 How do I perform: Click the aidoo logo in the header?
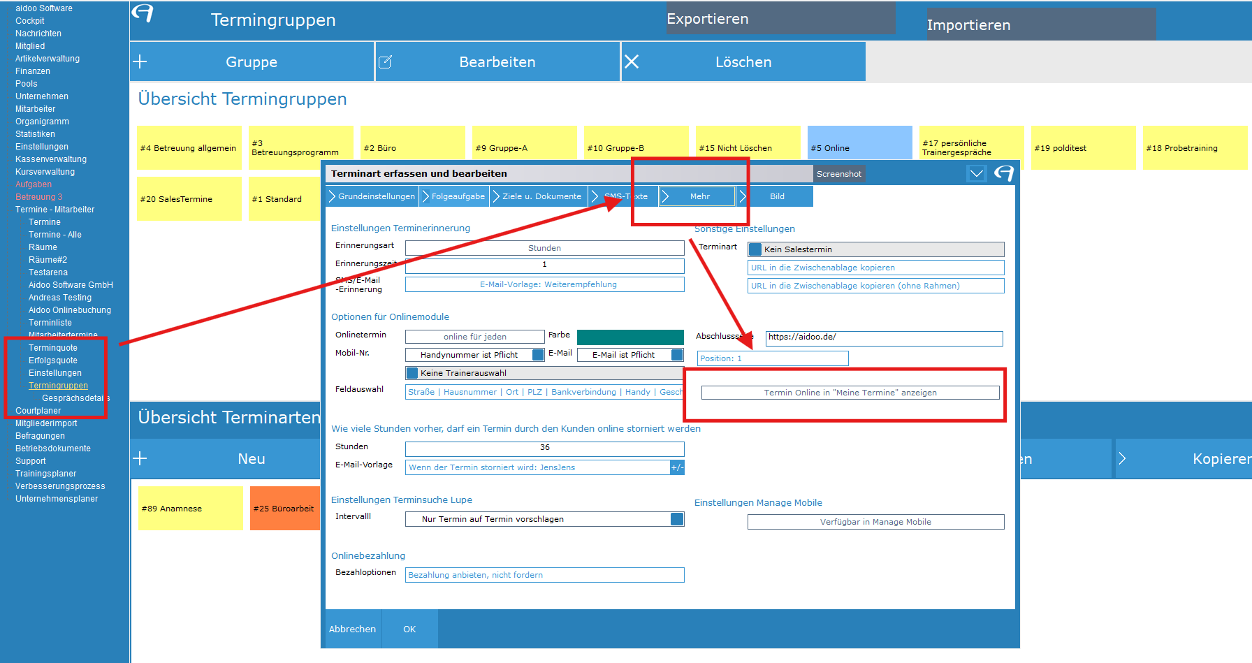(x=143, y=13)
